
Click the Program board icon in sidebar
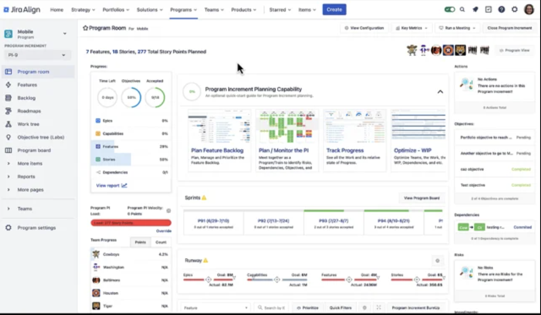coord(8,150)
